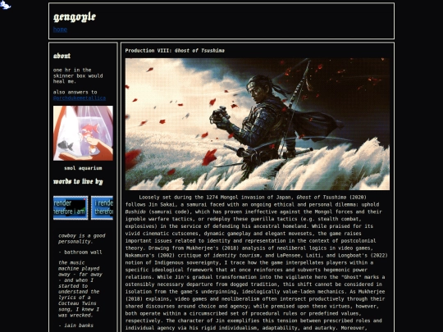Click the smol aquarium goldfish image
Screen dimensions: 443x332
point(83,134)
